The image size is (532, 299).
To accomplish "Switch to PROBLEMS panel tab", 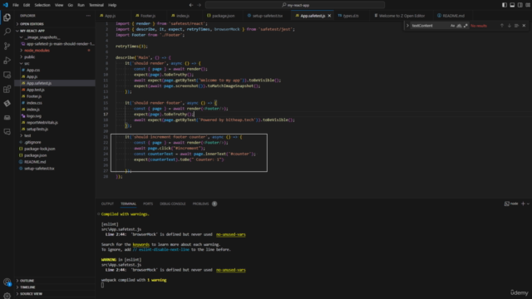I will tap(200, 203).
